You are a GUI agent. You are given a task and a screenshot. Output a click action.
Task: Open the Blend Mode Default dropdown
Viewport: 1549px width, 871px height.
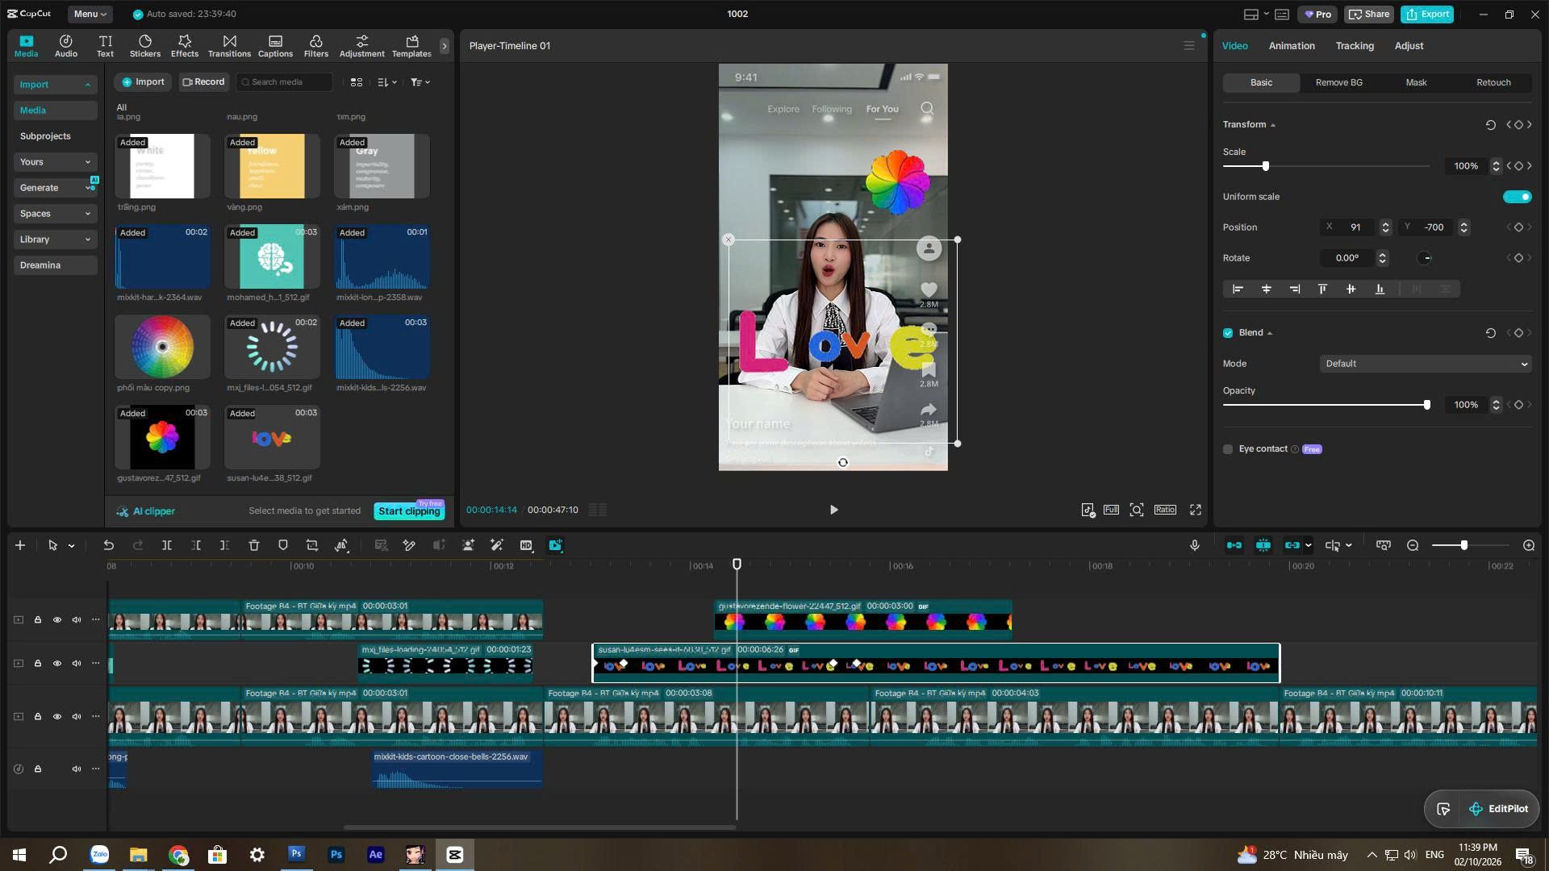pyautogui.click(x=1426, y=364)
